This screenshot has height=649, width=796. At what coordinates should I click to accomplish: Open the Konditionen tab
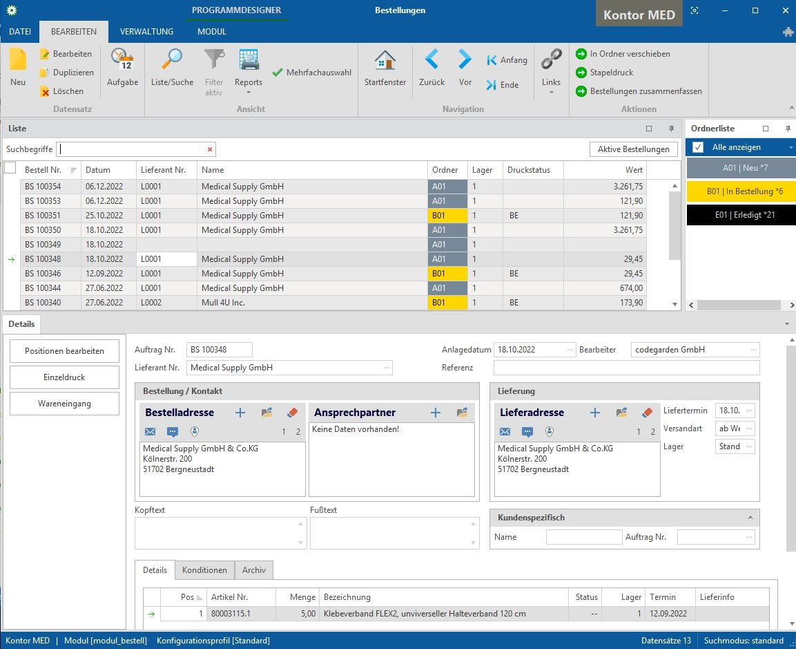204,570
